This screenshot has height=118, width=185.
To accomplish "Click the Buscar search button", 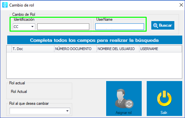I will [x=163, y=25].
